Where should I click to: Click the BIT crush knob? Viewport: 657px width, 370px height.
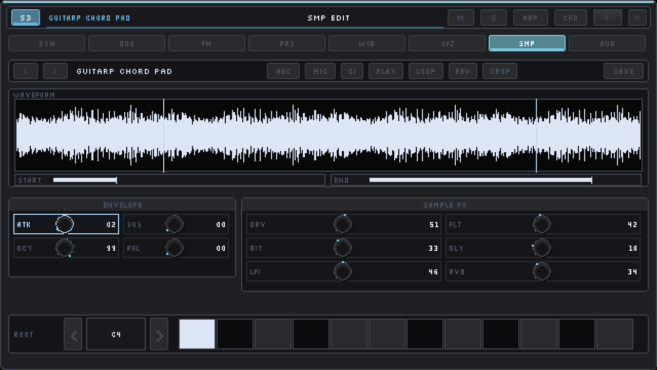(343, 248)
